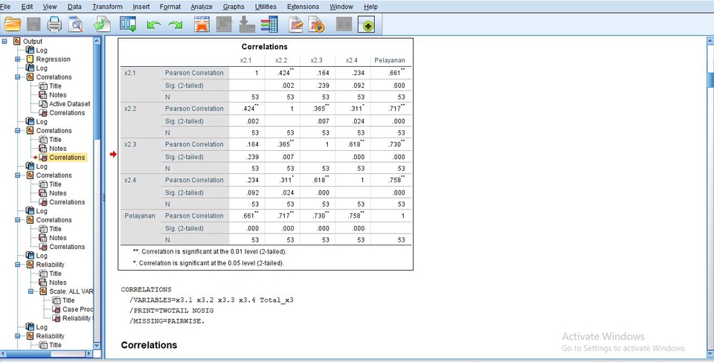Open the Transform menu
Image resolution: width=714 pixels, height=362 pixels.
[107, 7]
